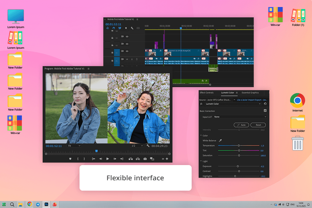
Task: Click the Lift button icon
Action: 131,159
